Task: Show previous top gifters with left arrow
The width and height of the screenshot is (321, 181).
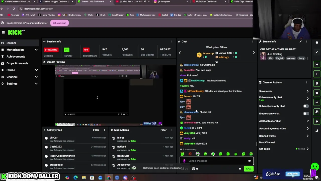Action: (x=180, y=53)
